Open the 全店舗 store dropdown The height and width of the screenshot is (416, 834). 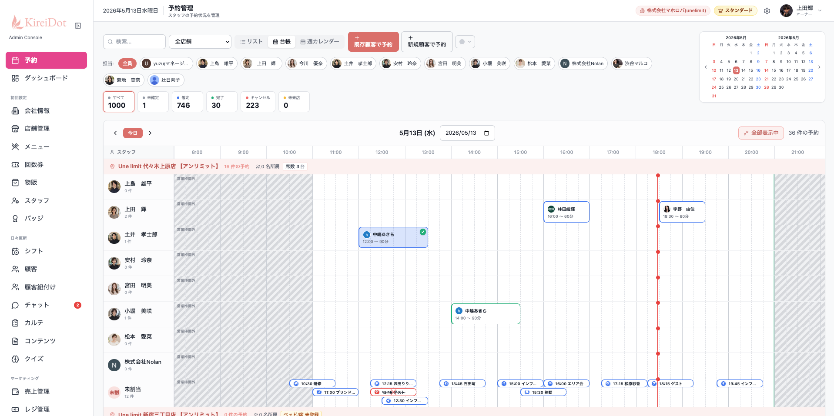200,42
